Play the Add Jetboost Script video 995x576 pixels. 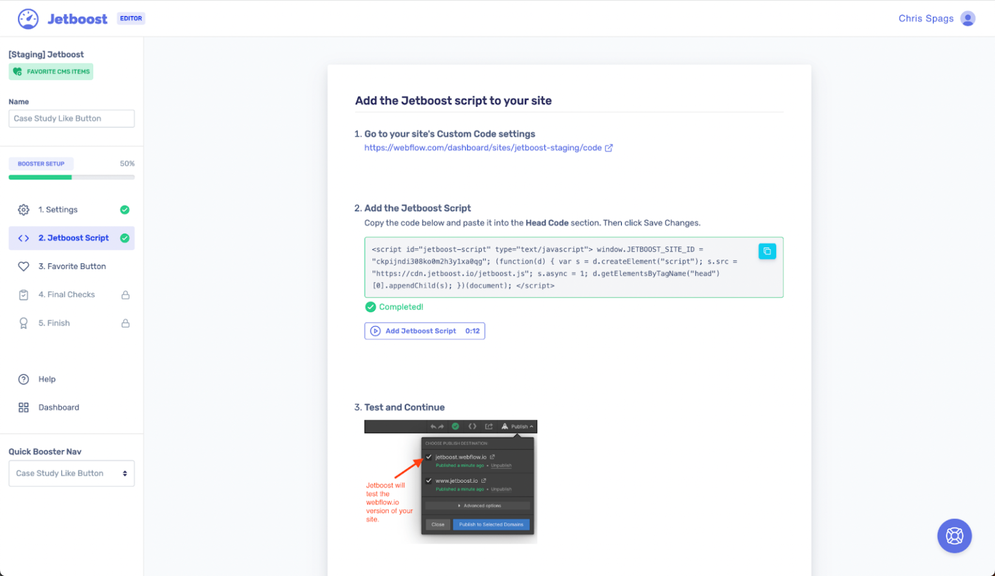click(x=376, y=331)
